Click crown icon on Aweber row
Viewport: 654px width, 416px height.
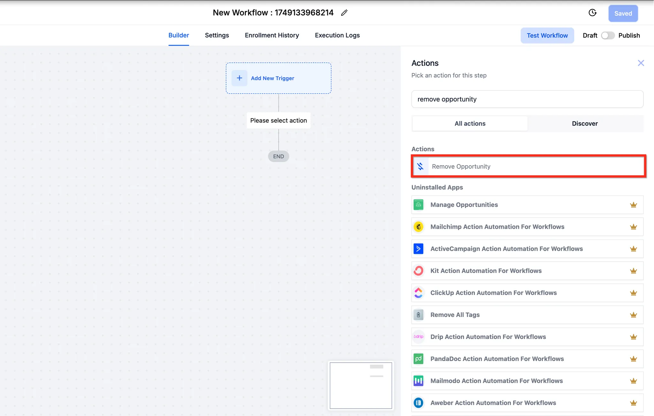(x=634, y=403)
